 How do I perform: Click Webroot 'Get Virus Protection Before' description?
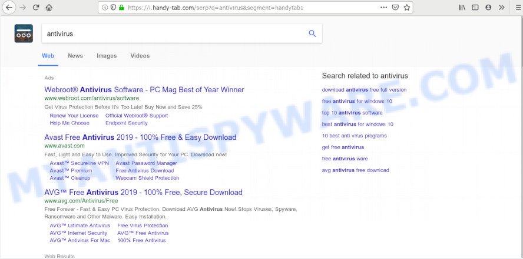[x=124, y=107]
